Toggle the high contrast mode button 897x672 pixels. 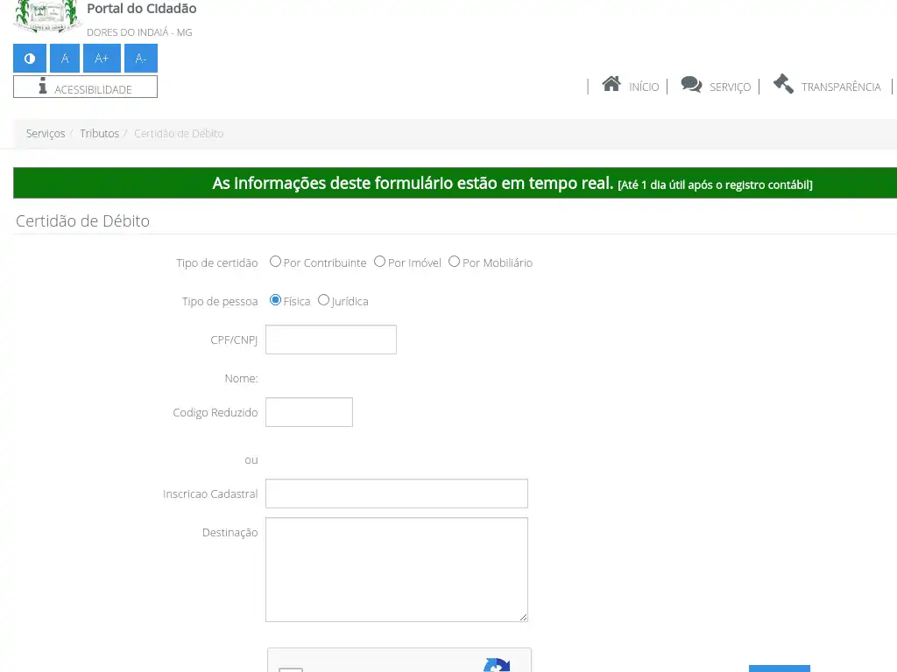point(30,59)
